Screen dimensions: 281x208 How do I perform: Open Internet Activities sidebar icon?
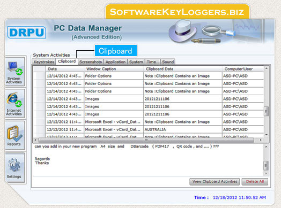[x=14, y=104]
